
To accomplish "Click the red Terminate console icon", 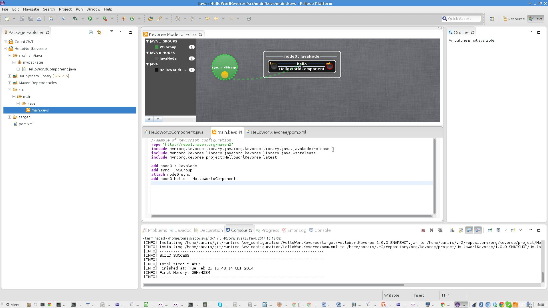I will [x=423, y=230].
